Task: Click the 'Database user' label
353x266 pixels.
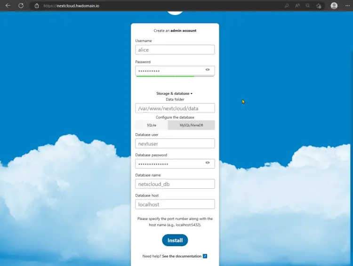Action: pos(146,135)
